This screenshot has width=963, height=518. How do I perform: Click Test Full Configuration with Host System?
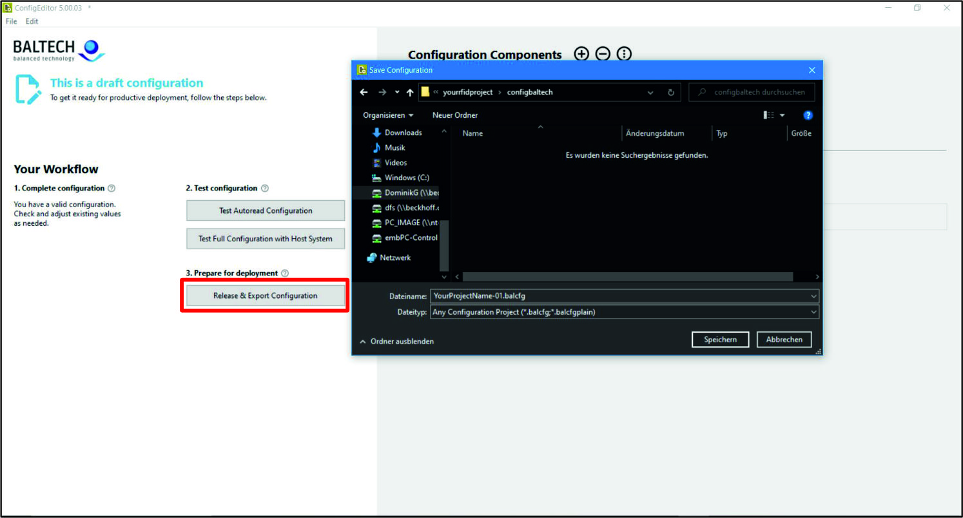pyautogui.click(x=266, y=239)
